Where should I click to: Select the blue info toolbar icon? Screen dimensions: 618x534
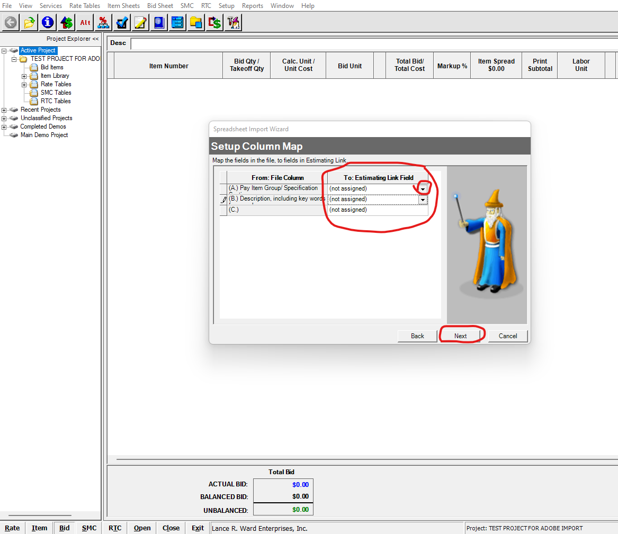[47, 22]
